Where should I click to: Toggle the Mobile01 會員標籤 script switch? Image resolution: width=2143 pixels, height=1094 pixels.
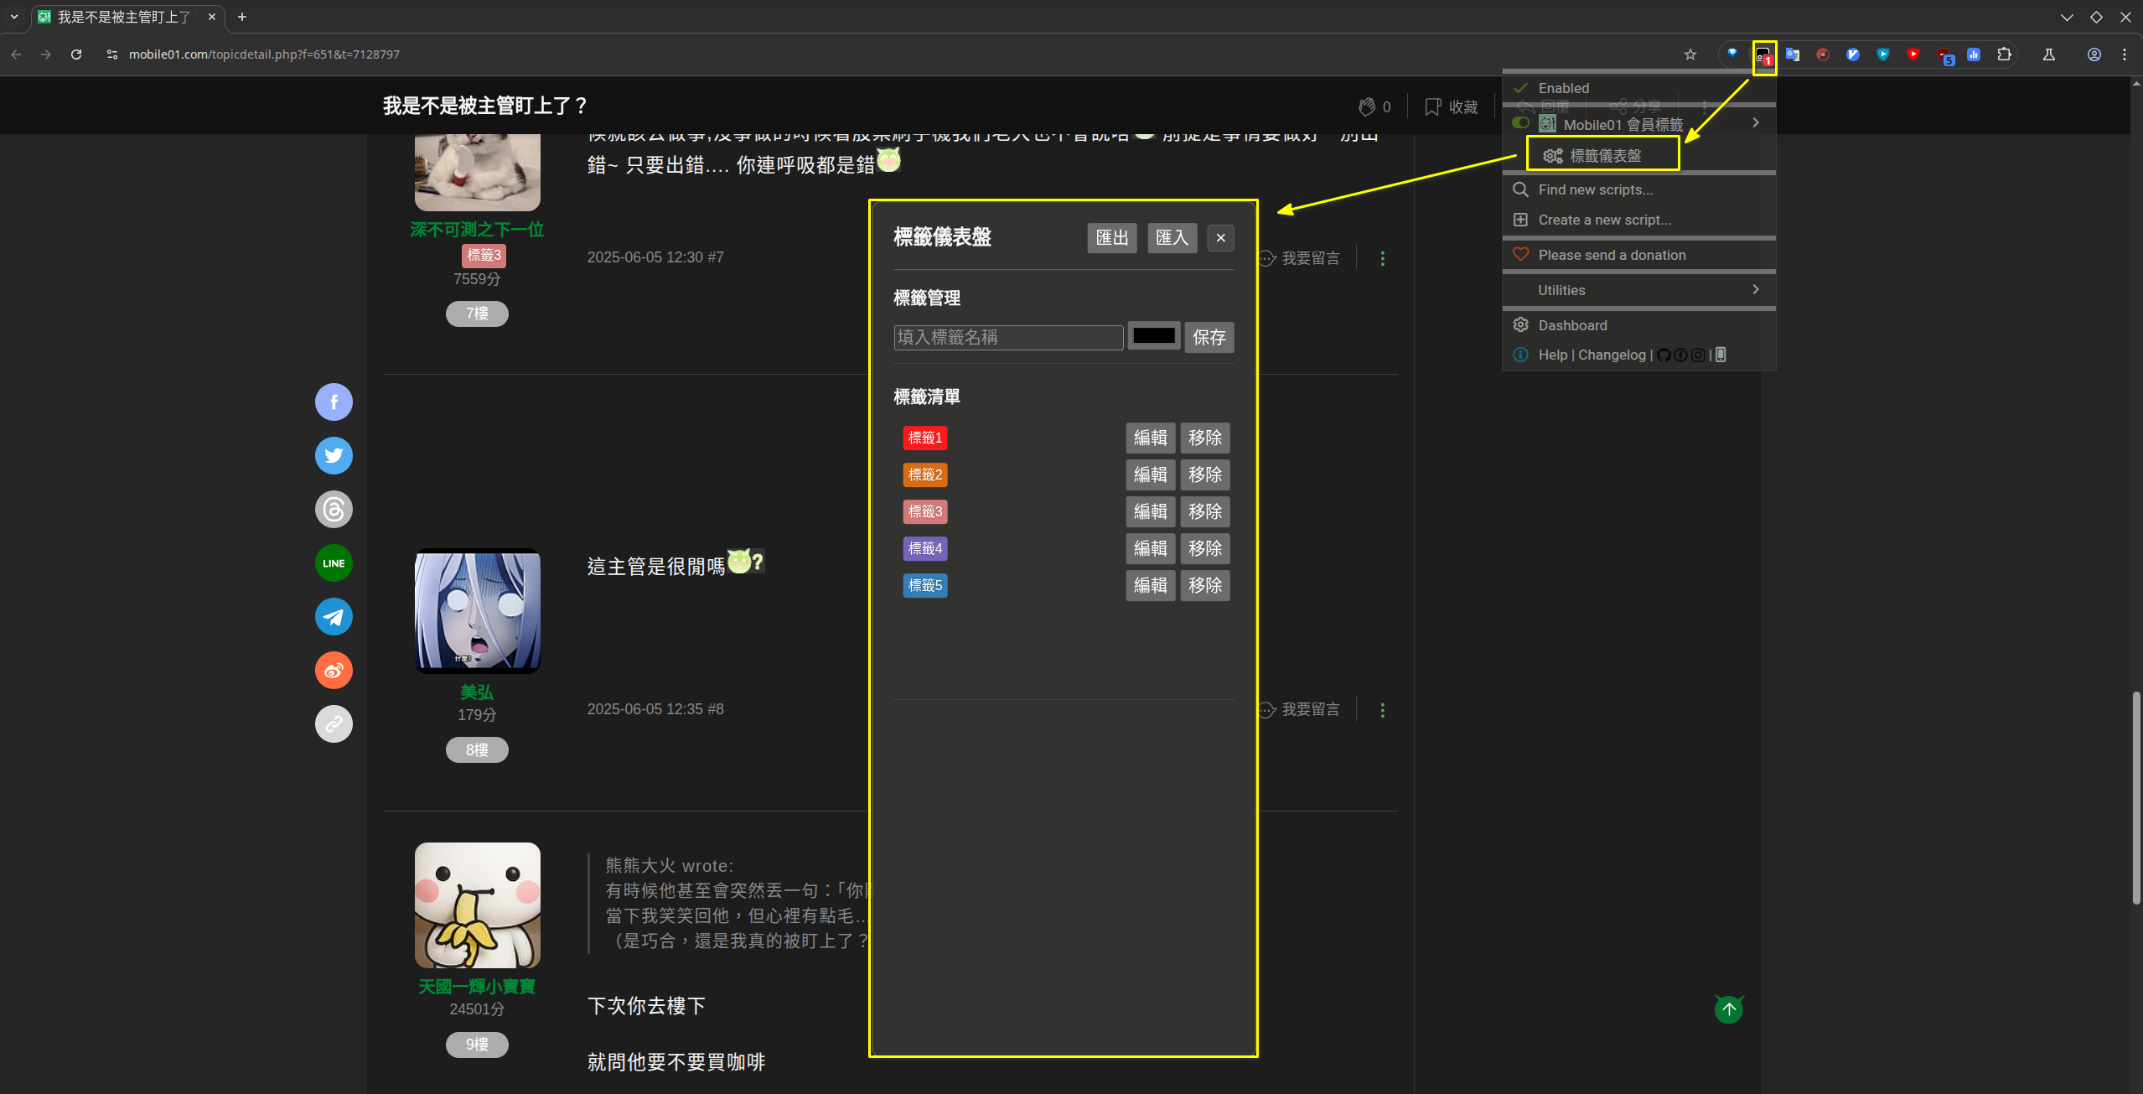coord(1520,123)
